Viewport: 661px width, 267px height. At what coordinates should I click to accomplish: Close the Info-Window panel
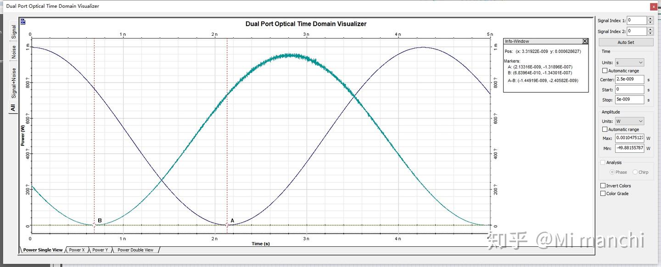[585, 41]
